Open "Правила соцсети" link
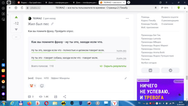Image resolution: width=188 pixels, height=106 pixels. (x=170, y=17)
